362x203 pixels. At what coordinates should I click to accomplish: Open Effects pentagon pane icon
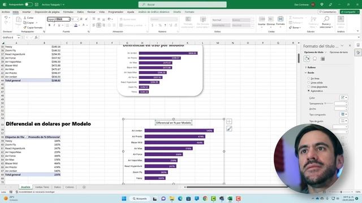point(314,59)
